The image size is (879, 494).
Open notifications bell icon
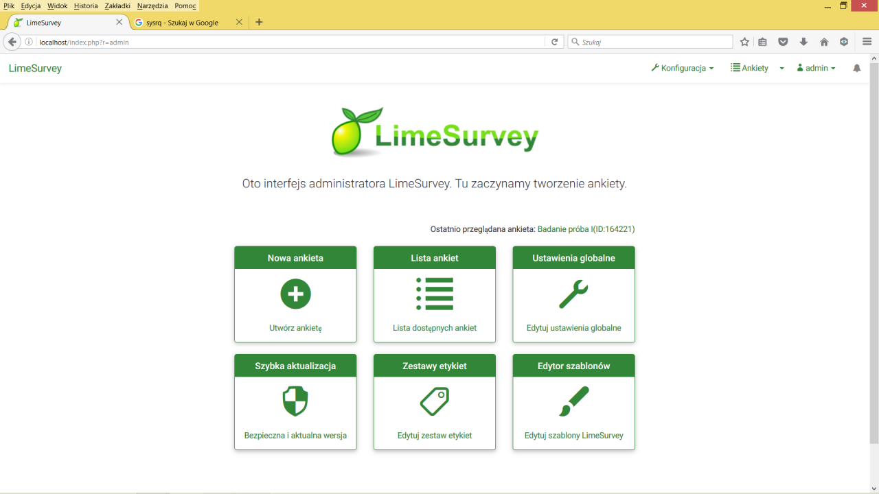857,68
